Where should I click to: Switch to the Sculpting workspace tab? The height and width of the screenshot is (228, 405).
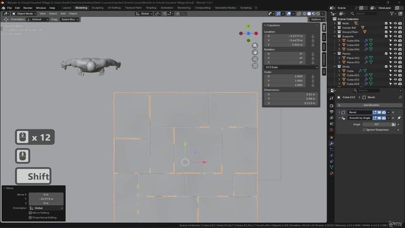tap(97, 8)
